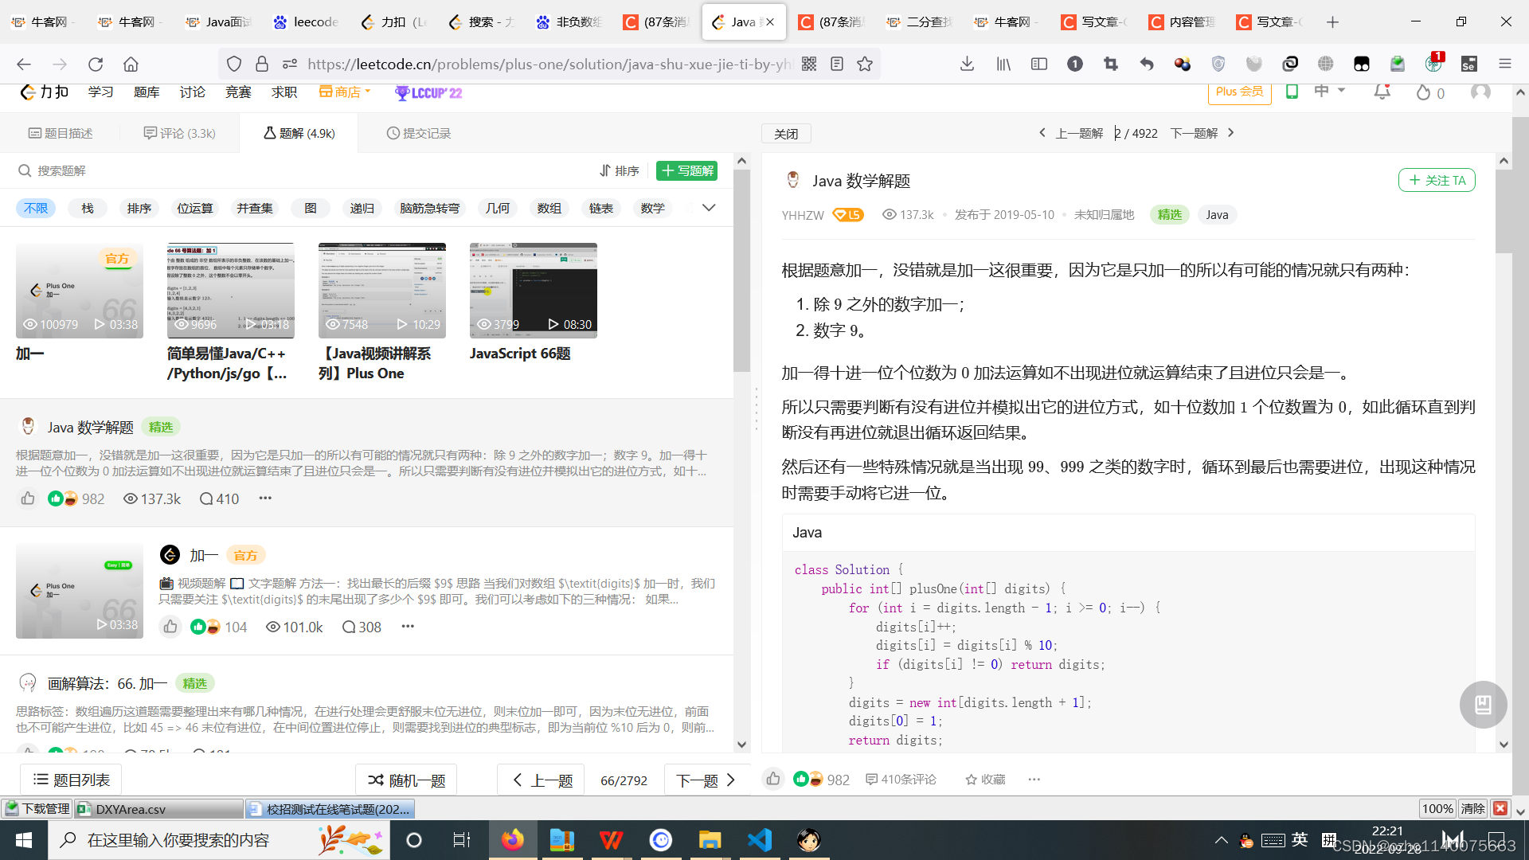Switch to the '提交记录' tab
This screenshot has height=860, width=1529.
click(x=419, y=133)
